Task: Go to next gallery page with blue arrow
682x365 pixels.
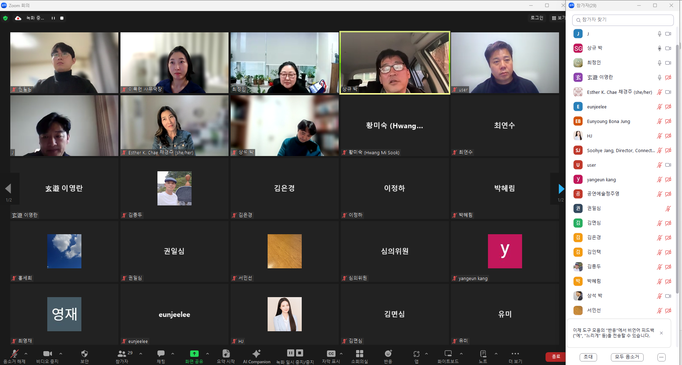Action: 561,189
